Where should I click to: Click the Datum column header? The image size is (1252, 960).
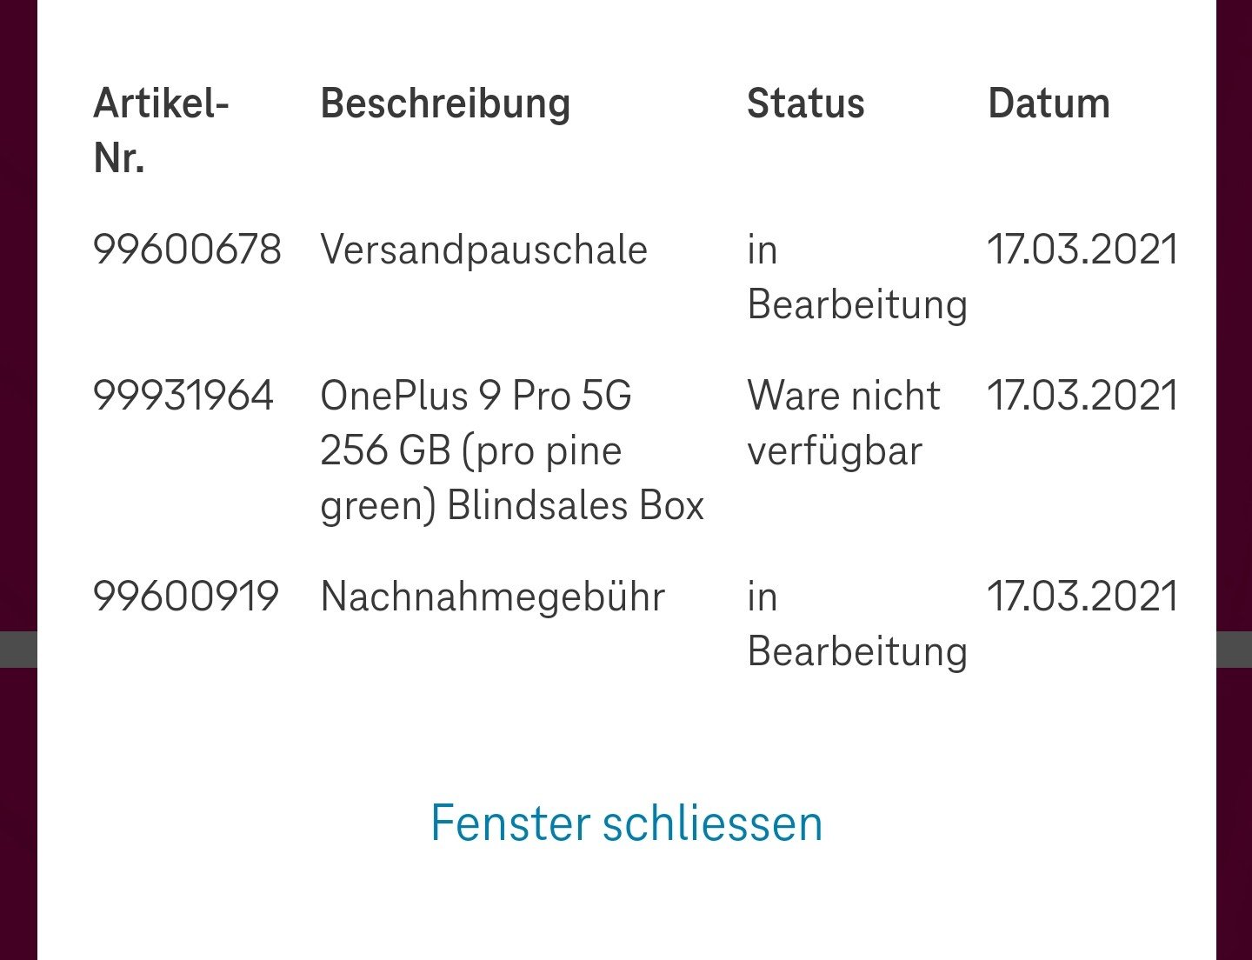click(1049, 103)
